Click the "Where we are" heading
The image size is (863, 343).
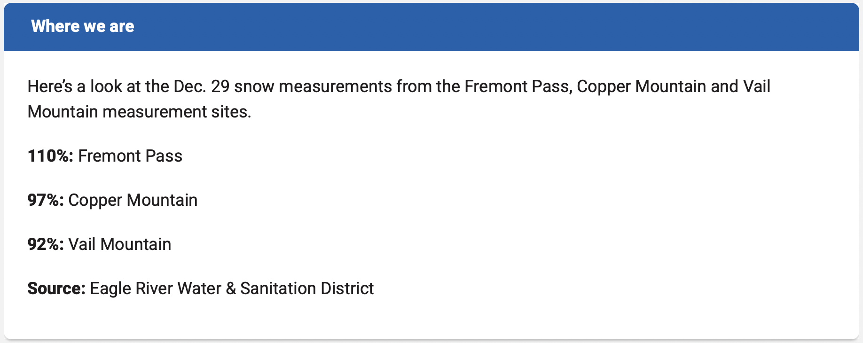coord(83,26)
